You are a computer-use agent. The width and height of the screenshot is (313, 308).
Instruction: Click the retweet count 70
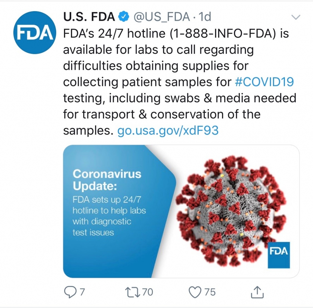point(147,292)
